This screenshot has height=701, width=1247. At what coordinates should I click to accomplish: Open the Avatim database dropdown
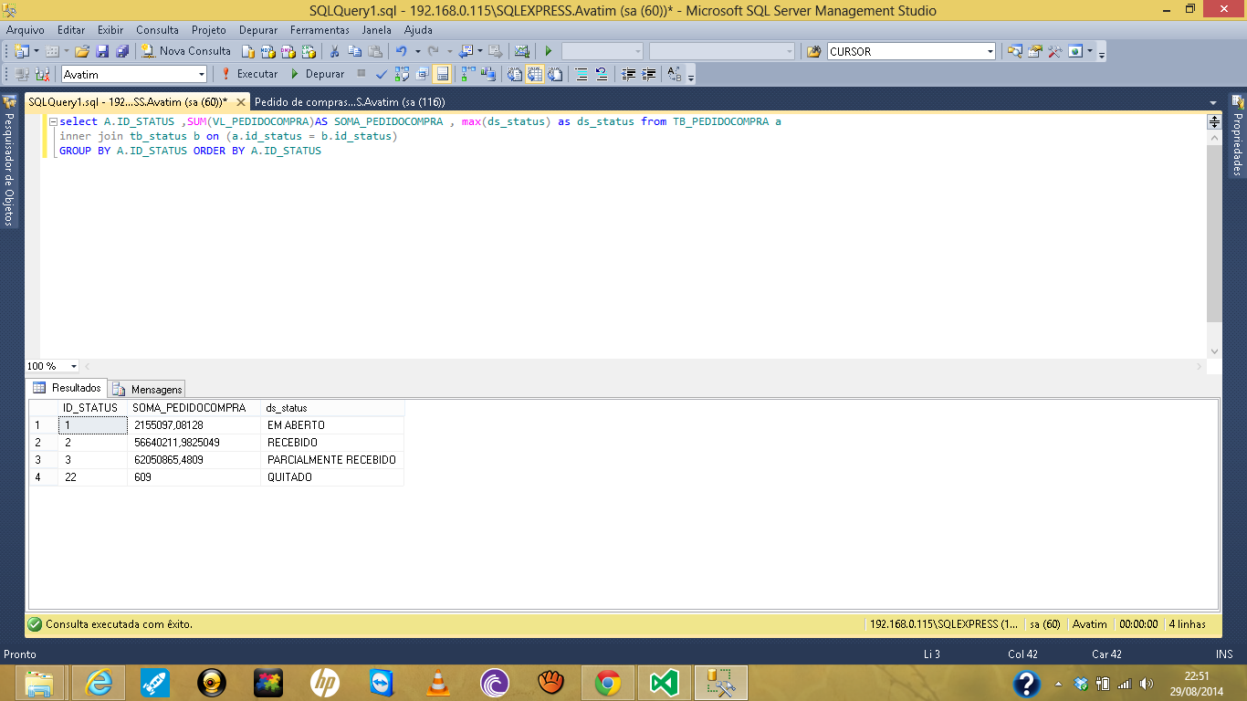202,74
